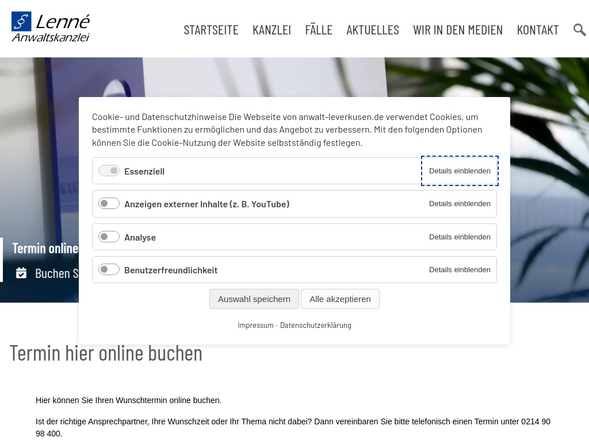Accept all cookies via Alle akzeptieren
Viewport: 589px width, 441px height.
tap(340, 299)
